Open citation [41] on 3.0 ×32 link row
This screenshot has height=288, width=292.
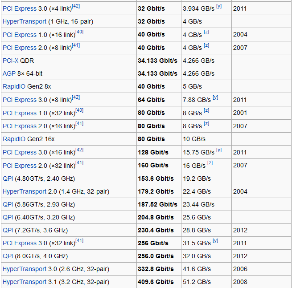(79, 241)
